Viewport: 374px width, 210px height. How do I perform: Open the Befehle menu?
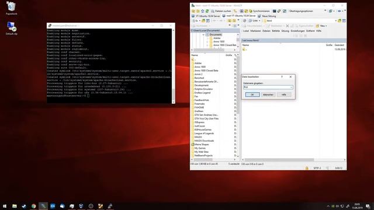pos(276,31)
